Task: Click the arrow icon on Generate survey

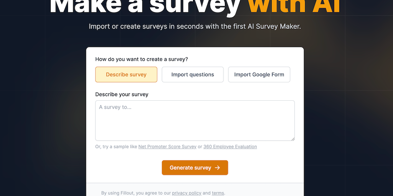Action: (x=218, y=168)
